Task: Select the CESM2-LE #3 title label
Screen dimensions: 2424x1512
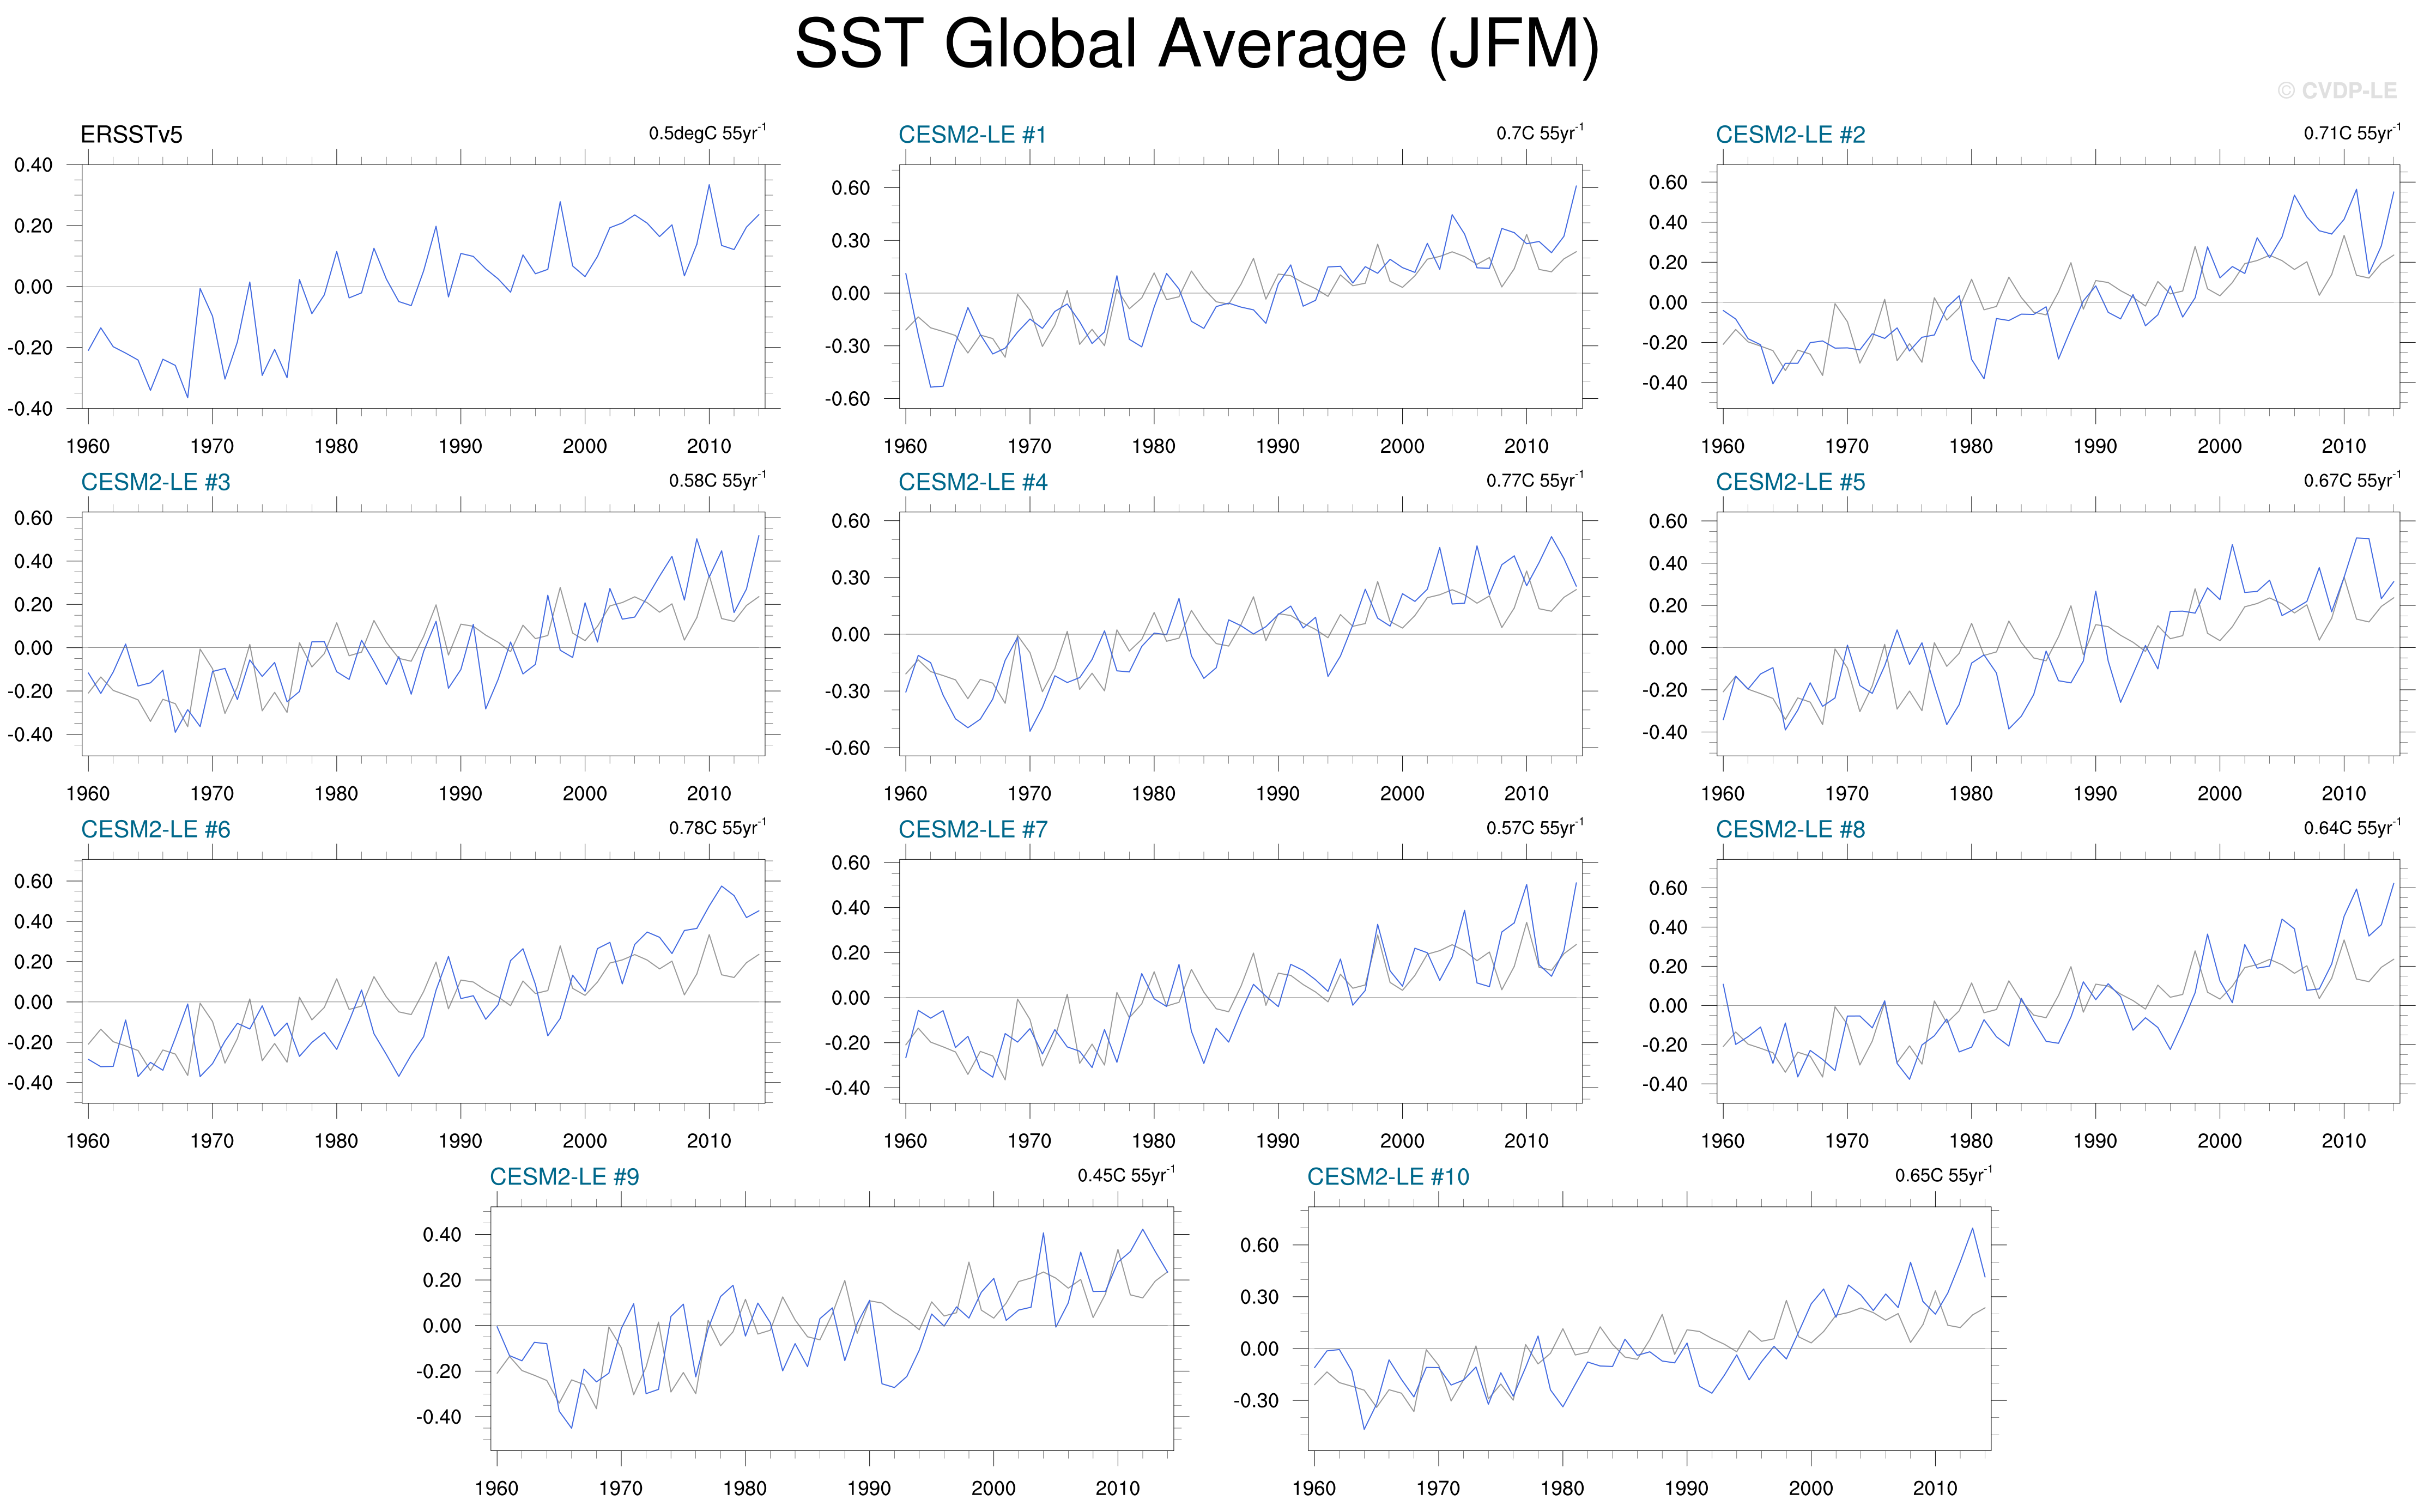Action: tap(155, 482)
